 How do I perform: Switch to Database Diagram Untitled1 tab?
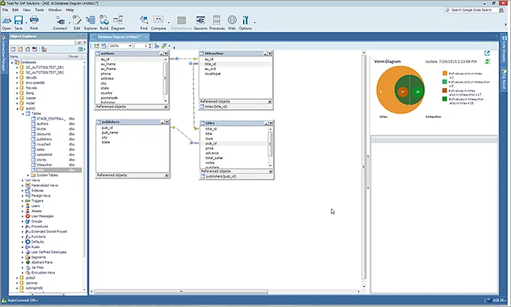pyautogui.click(x=119, y=36)
